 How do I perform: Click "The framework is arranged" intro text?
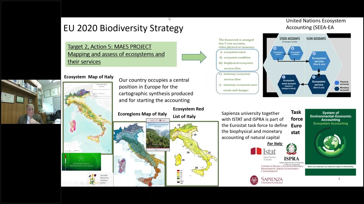236,43
